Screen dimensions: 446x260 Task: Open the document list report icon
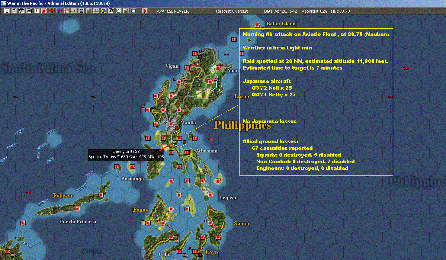tap(15, 11)
